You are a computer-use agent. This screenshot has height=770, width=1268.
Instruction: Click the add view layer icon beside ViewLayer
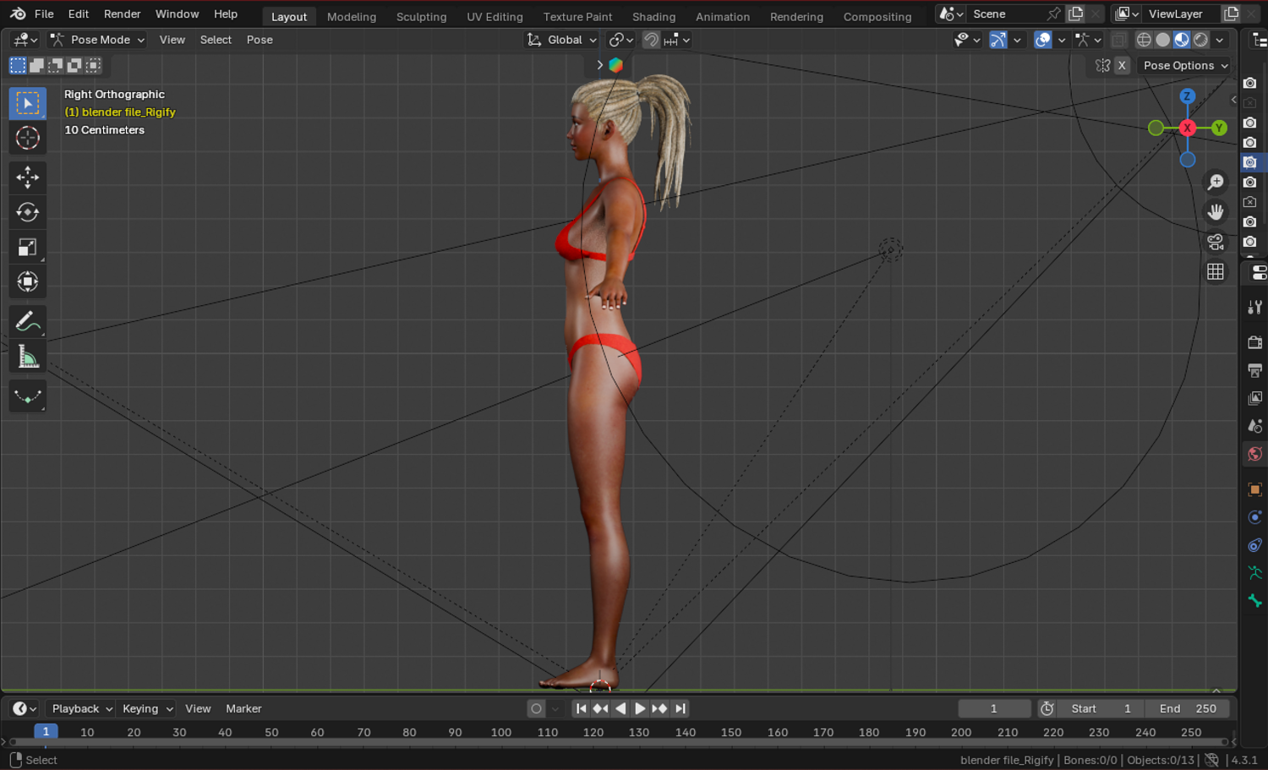pyautogui.click(x=1232, y=14)
